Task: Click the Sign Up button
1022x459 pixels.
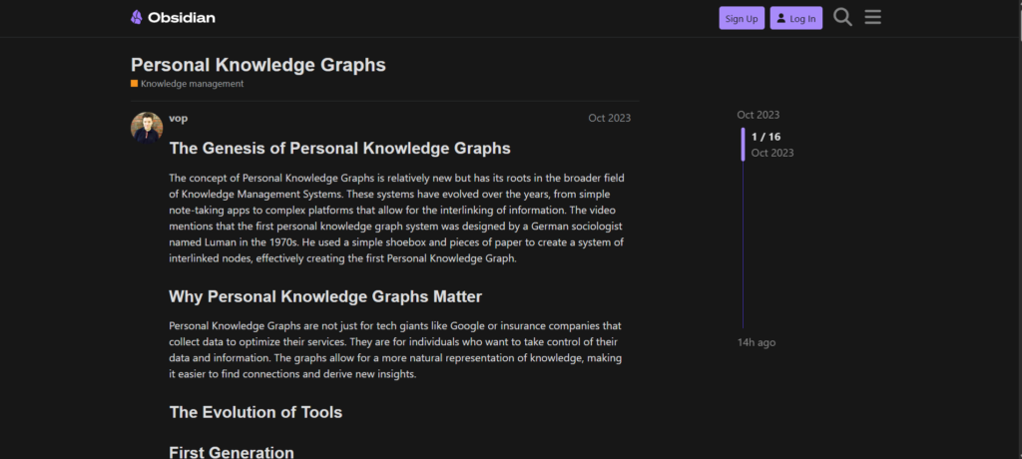Action: [x=742, y=18]
